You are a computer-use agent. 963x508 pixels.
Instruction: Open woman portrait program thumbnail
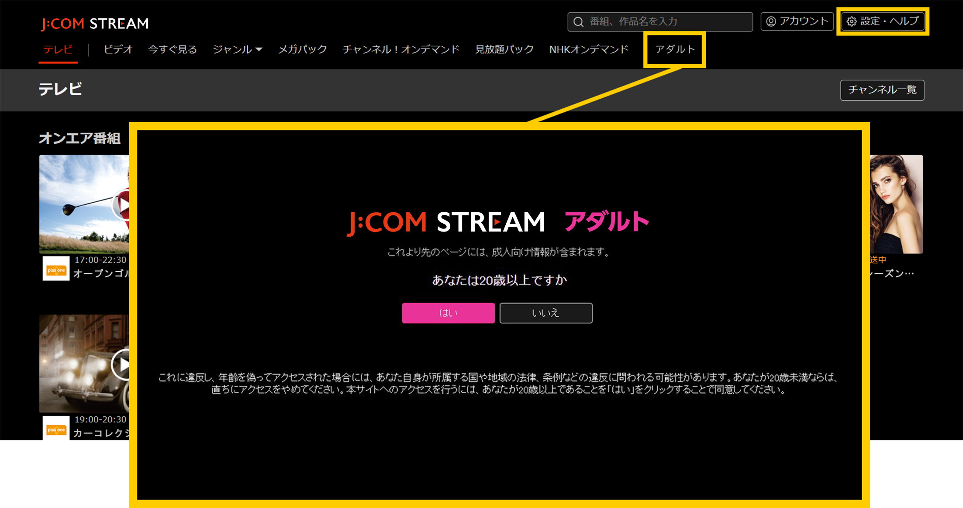point(896,204)
